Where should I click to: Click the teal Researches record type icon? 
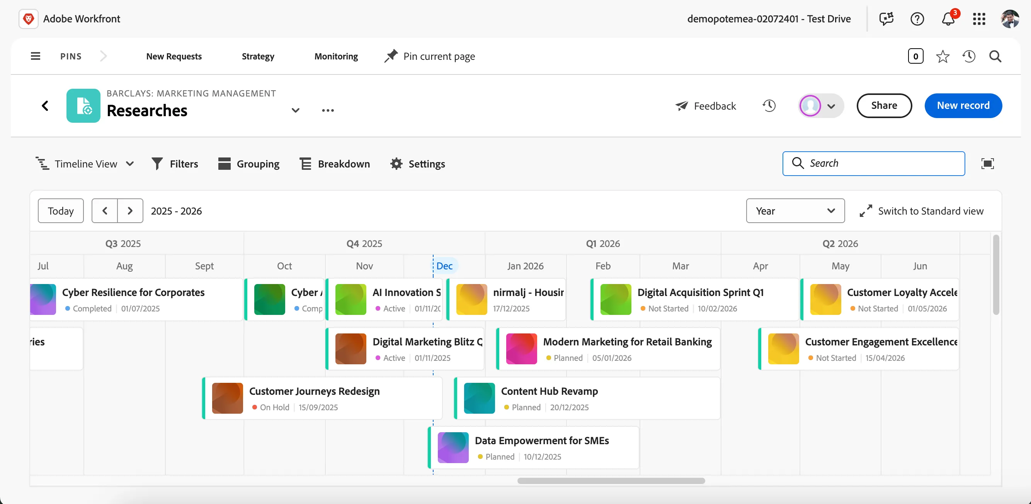pyautogui.click(x=83, y=105)
